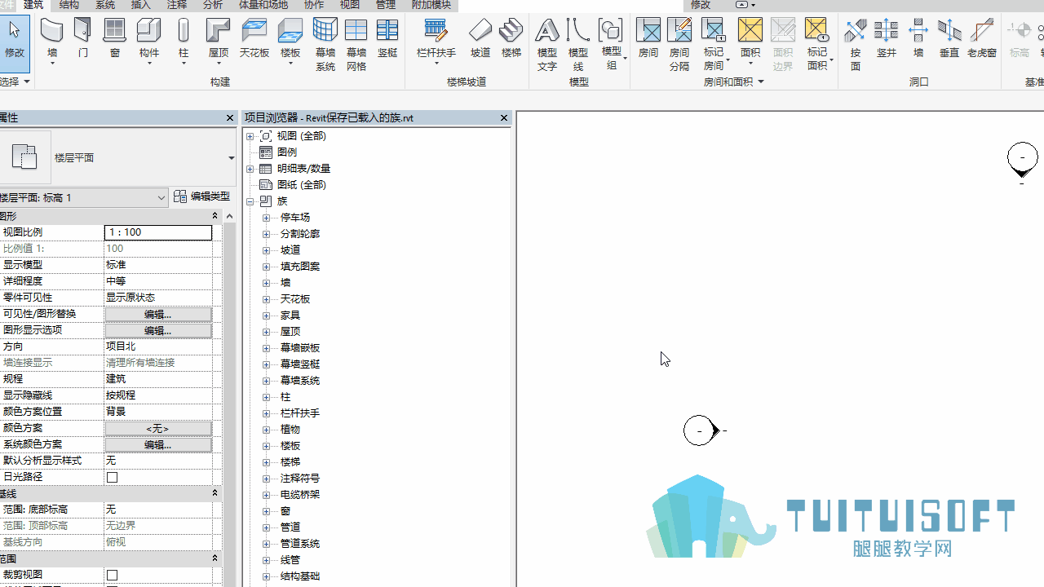
Task: Open the Curtain System (幕墙系统) tool
Action: coord(325,45)
